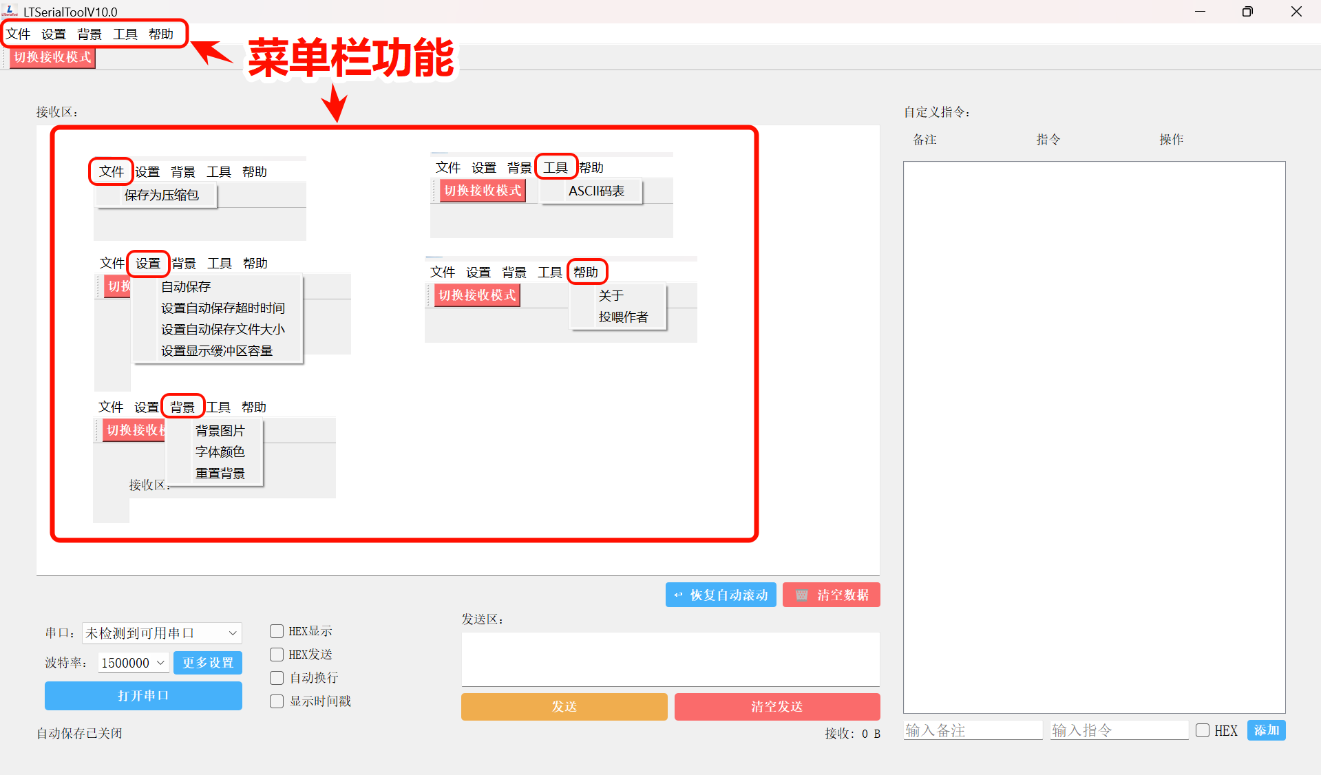This screenshot has width=1321, height=775.
Task: Check 显示时间戳 option
Action: click(x=277, y=701)
